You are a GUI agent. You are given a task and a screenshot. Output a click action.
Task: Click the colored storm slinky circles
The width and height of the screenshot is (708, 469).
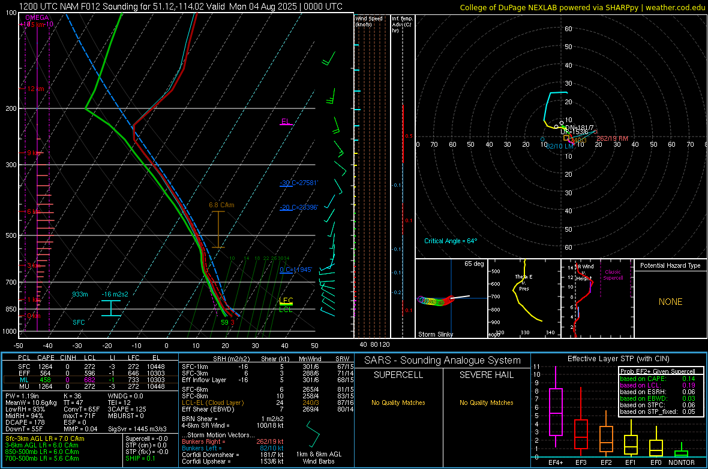coord(436,301)
